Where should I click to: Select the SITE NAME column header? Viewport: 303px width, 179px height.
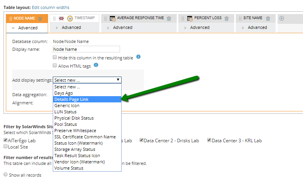[x=253, y=18]
